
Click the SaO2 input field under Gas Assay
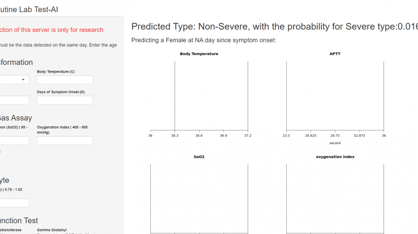14,141
